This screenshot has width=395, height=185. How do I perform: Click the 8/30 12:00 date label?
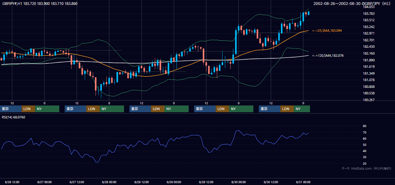(x=271, y=182)
